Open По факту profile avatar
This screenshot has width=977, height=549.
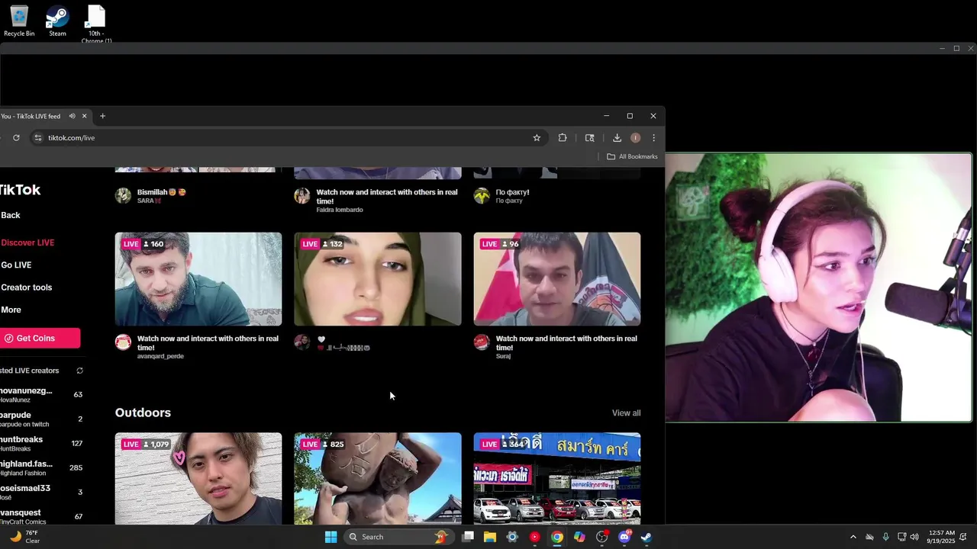[x=482, y=196]
